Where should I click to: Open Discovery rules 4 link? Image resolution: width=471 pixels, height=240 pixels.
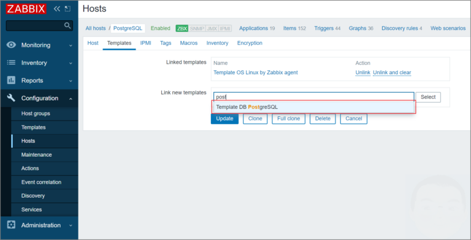click(402, 28)
